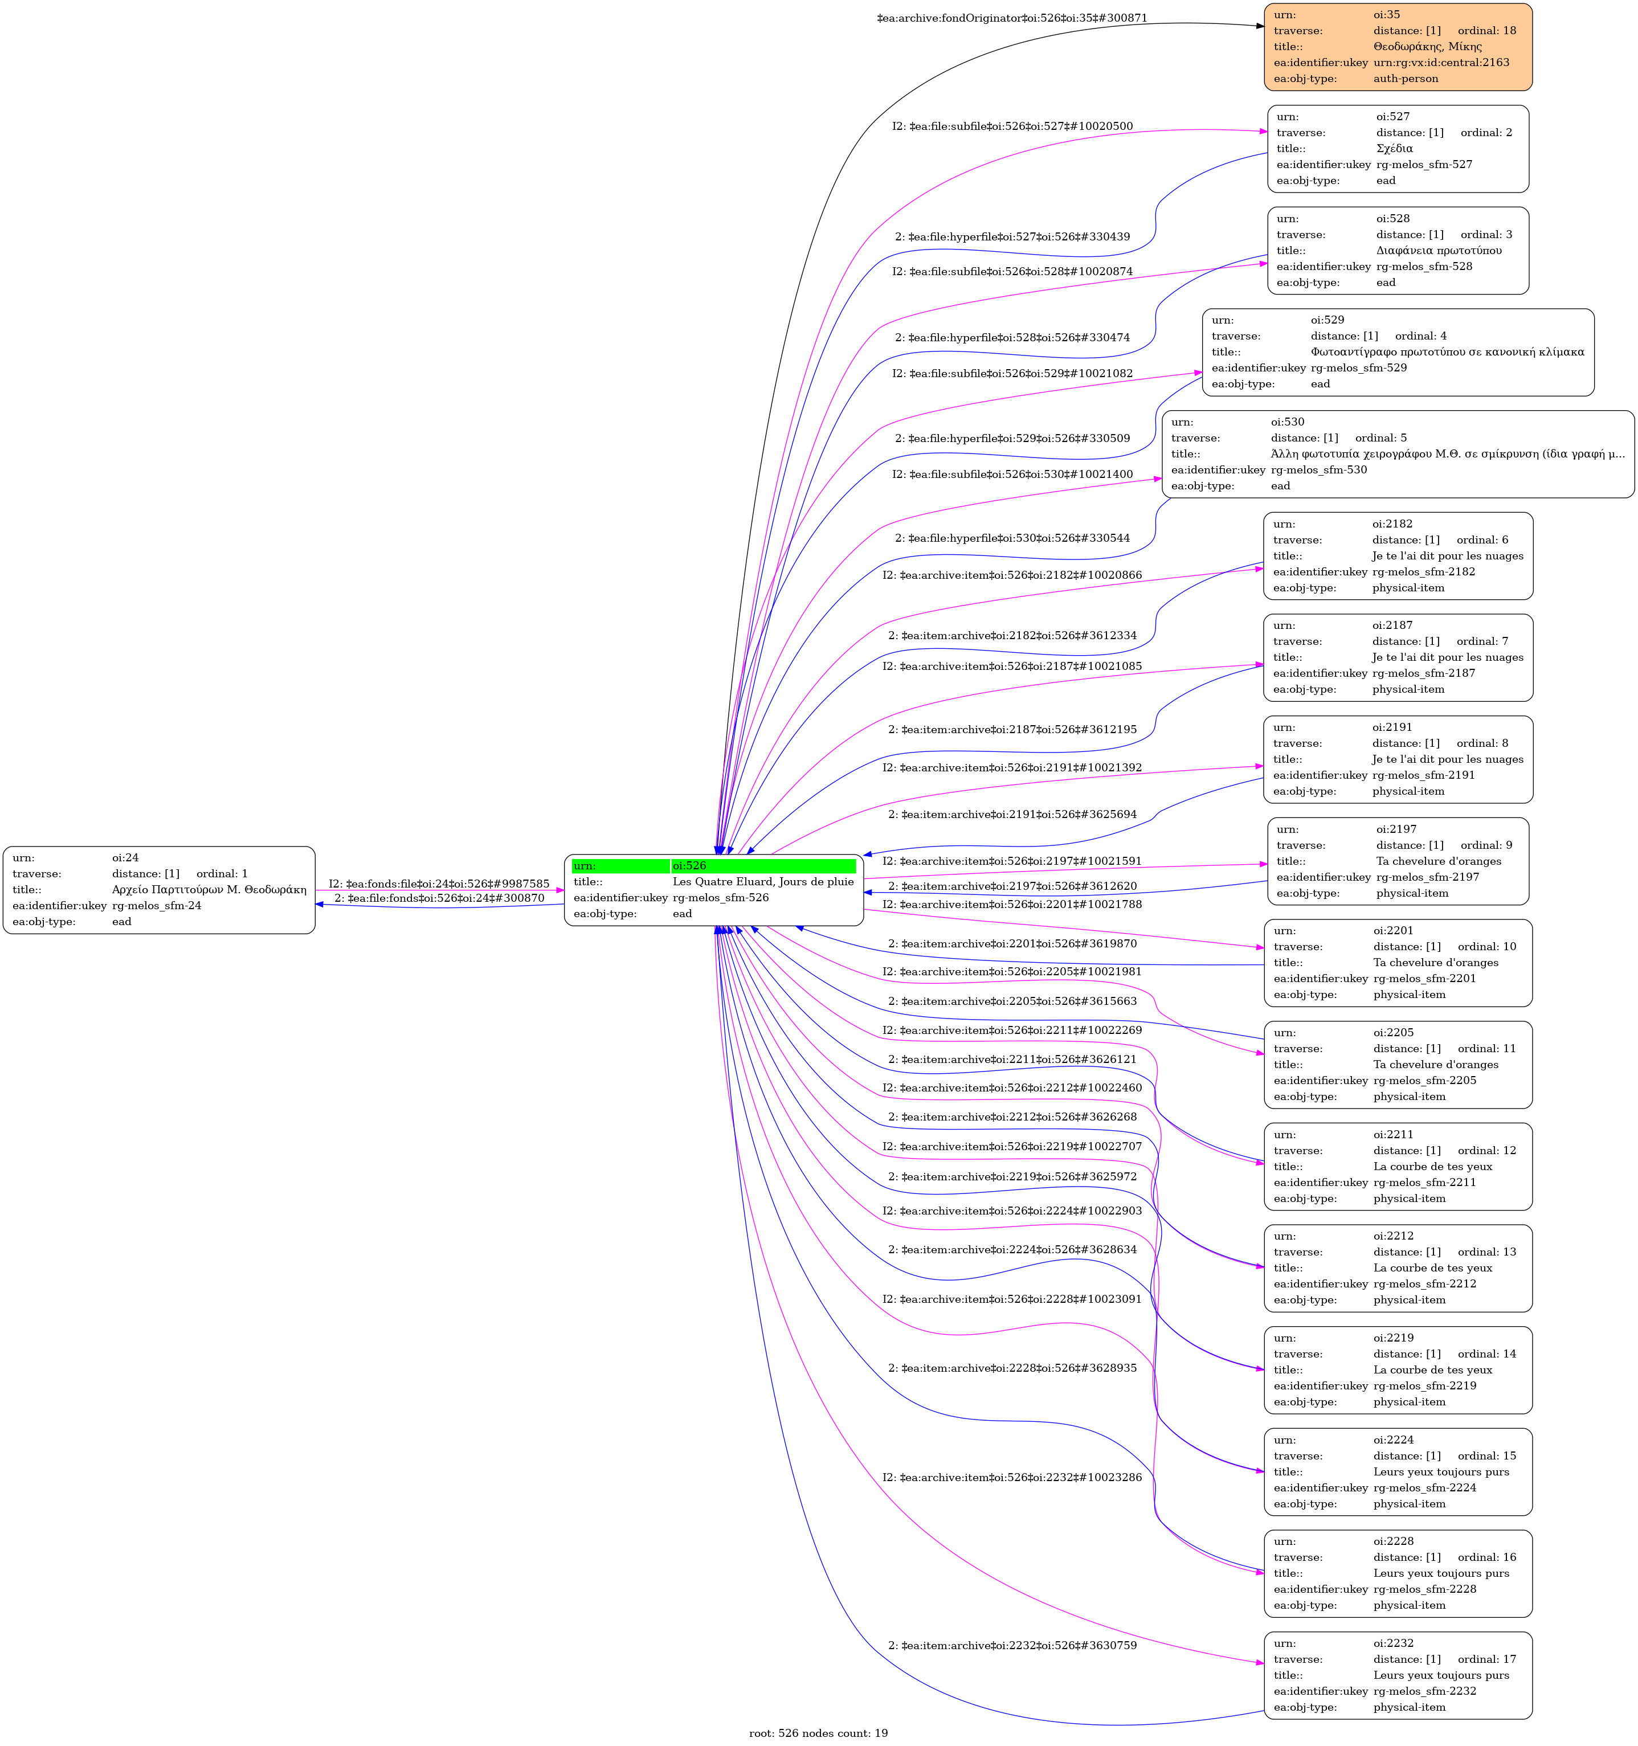Click node oi:2182 Je te l'ai dit
The image size is (1638, 1746).
click(x=1398, y=556)
